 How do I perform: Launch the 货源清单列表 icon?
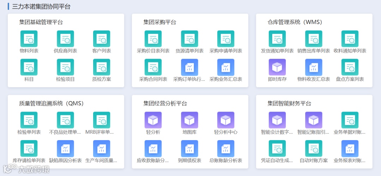coord(189,39)
